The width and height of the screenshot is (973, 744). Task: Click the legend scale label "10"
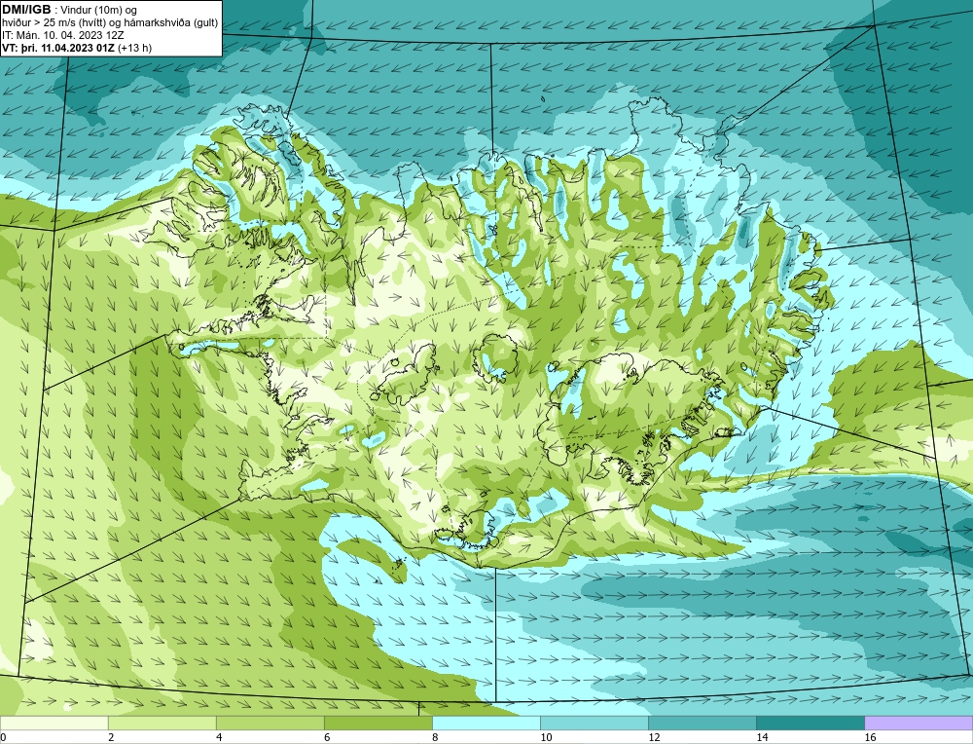[546, 737]
